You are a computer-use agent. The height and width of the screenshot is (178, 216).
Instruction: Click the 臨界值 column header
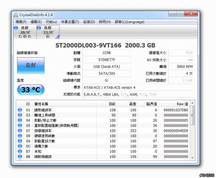click(x=148, y=104)
